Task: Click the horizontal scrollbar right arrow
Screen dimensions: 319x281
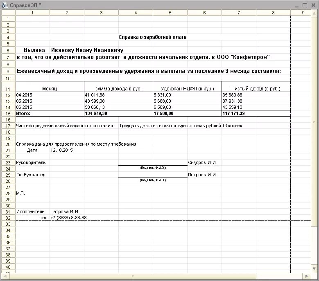Action: (x=307, y=276)
